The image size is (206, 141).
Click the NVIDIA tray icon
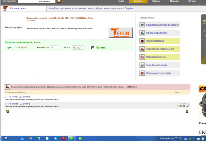pos(190,139)
